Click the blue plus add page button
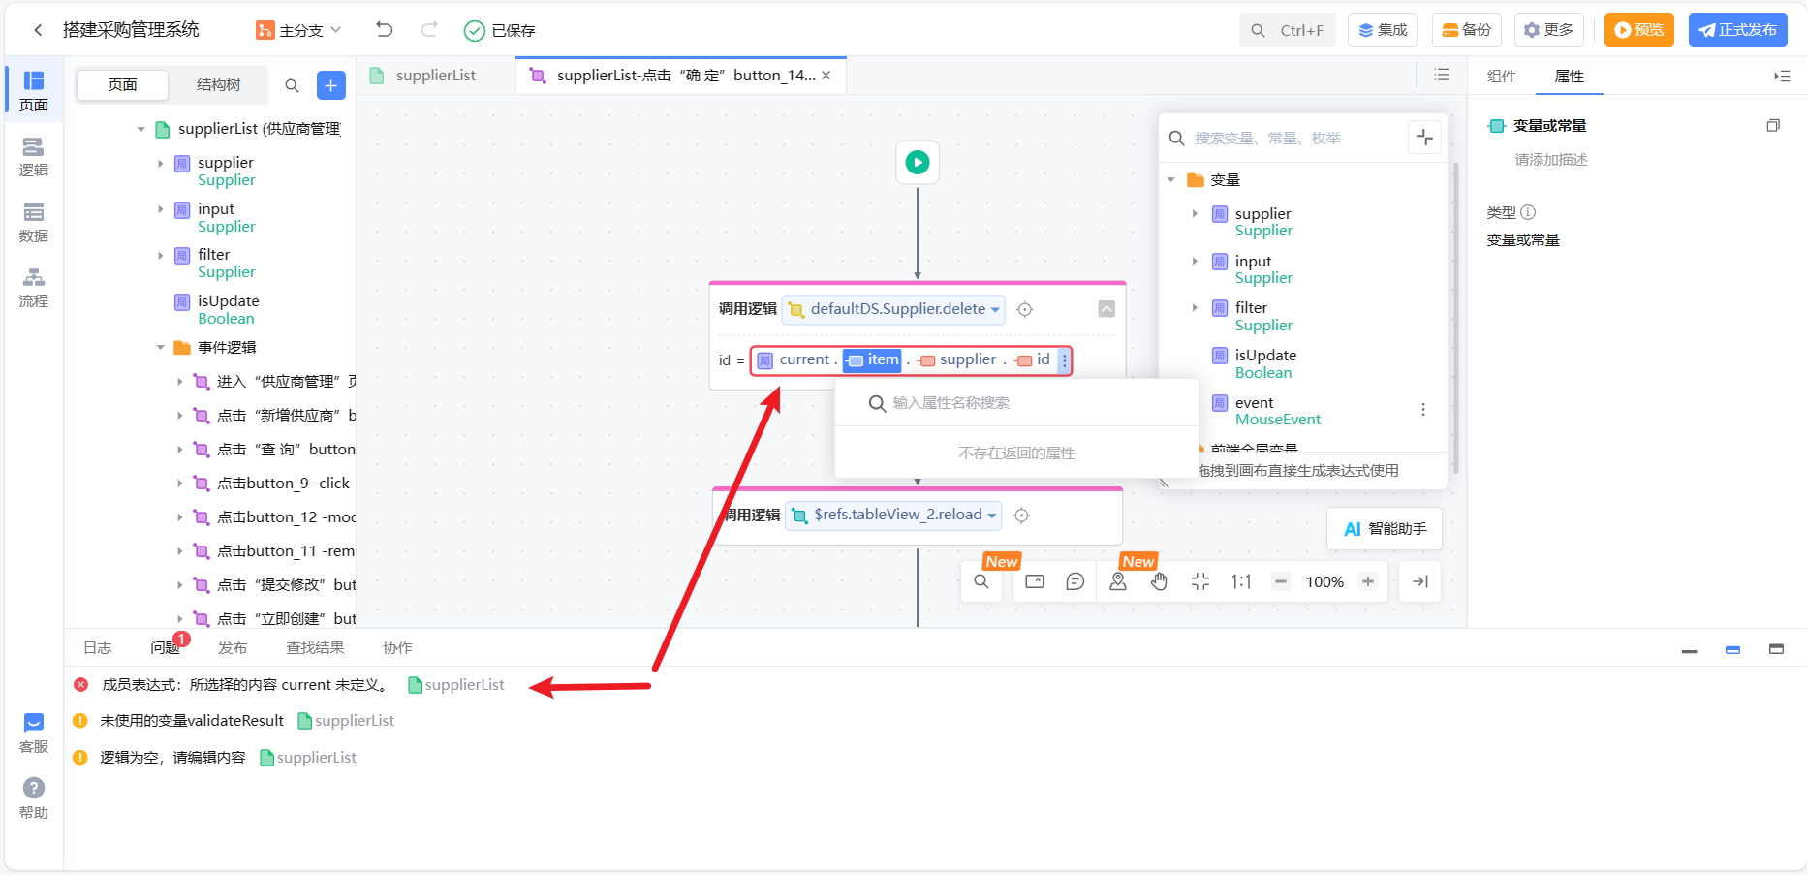Image resolution: width=1807 pixels, height=875 pixels. (x=331, y=85)
